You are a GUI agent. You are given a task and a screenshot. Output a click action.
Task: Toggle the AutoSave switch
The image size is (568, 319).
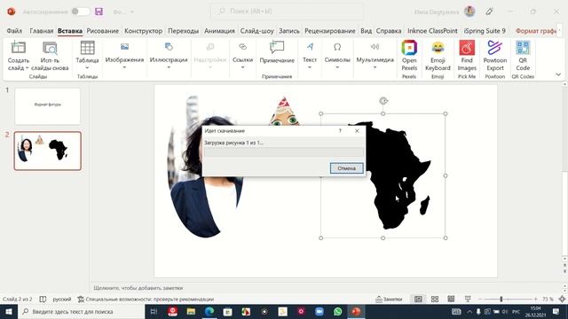81,12
